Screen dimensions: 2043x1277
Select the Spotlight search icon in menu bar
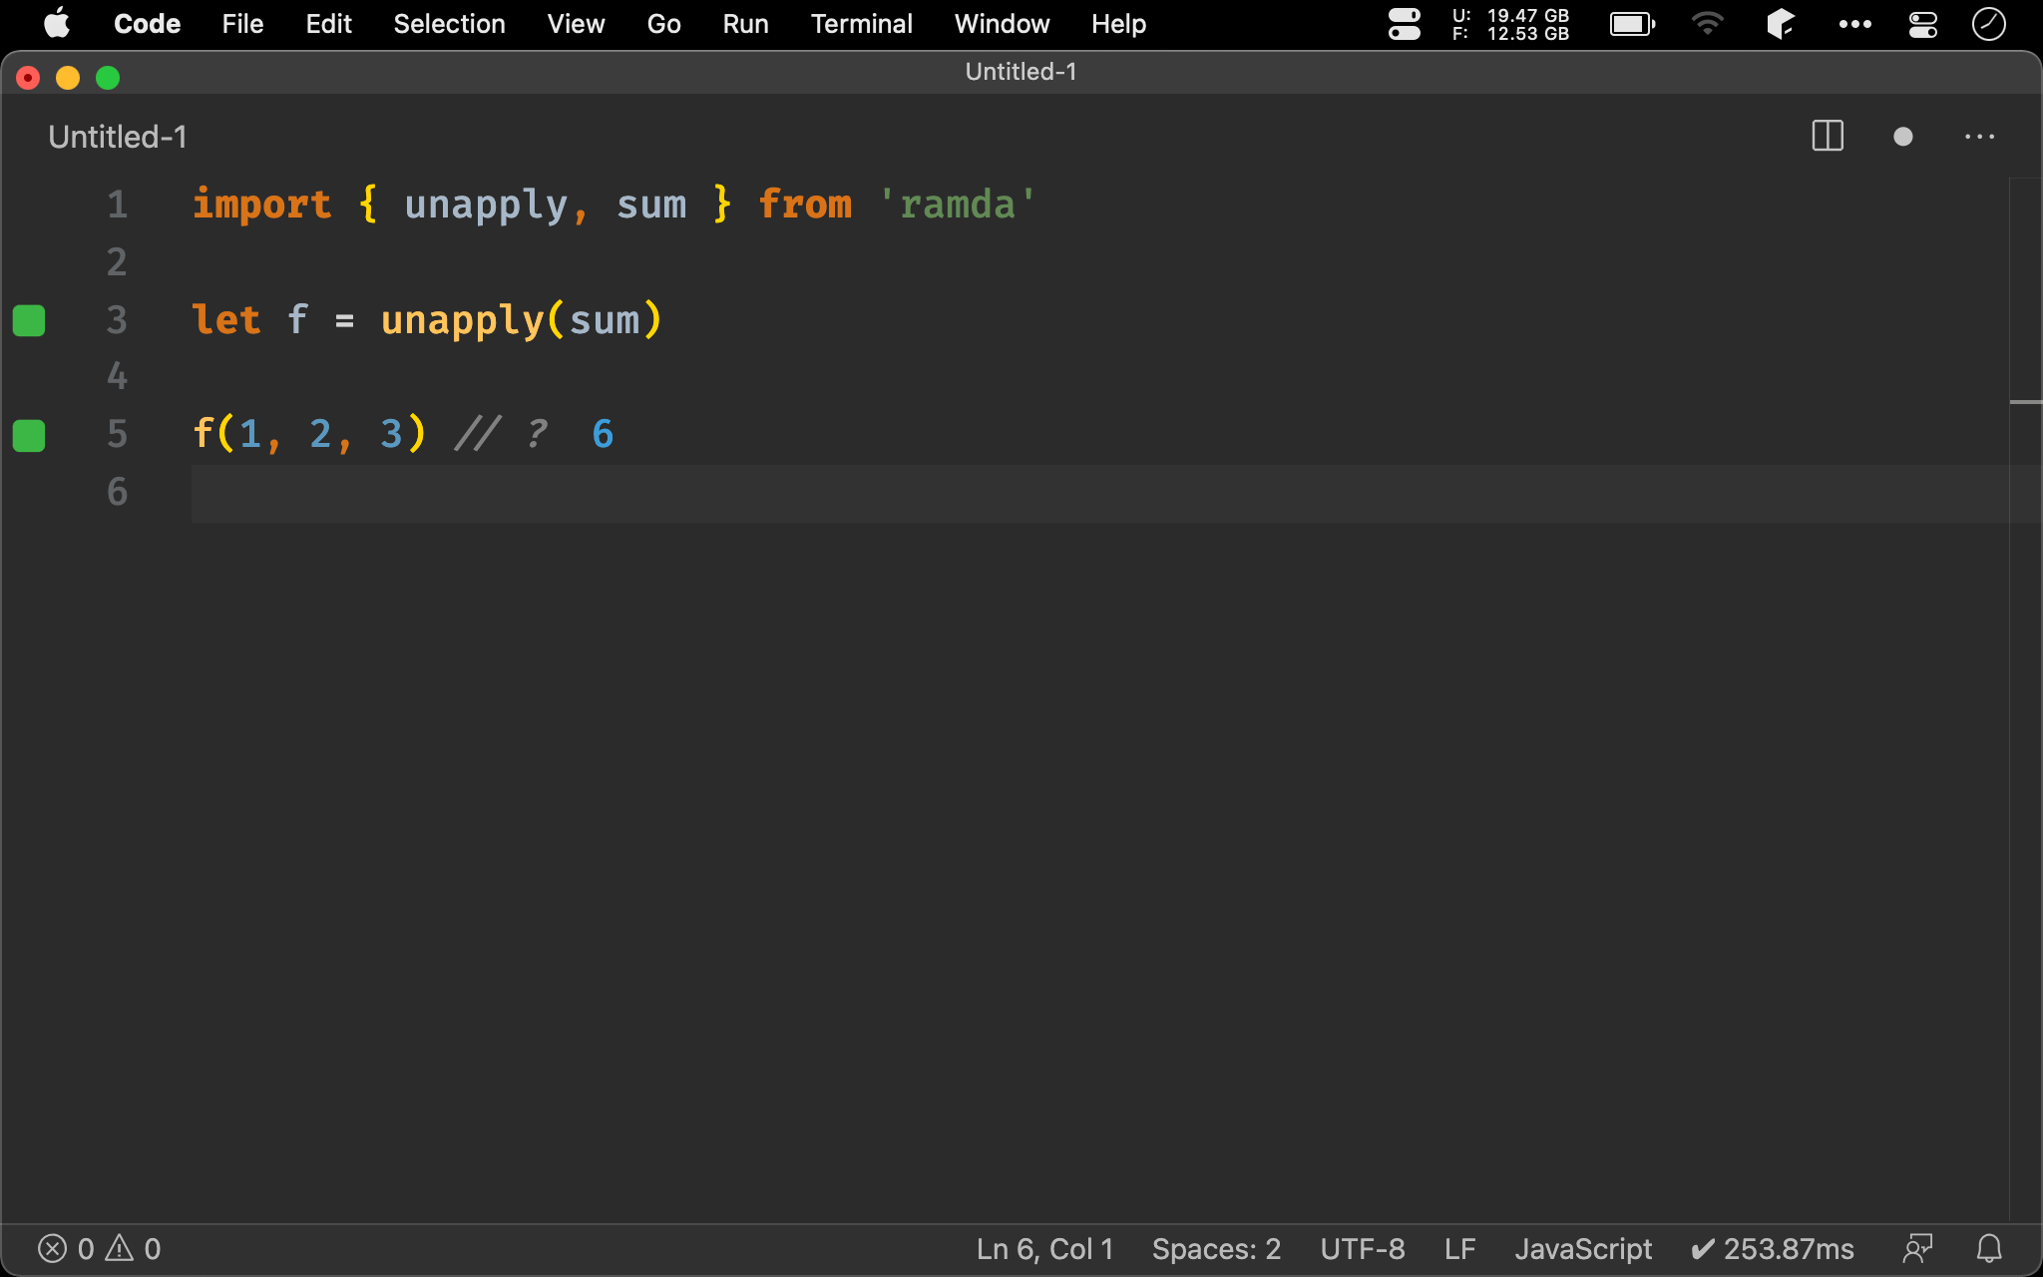click(1994, 24)
